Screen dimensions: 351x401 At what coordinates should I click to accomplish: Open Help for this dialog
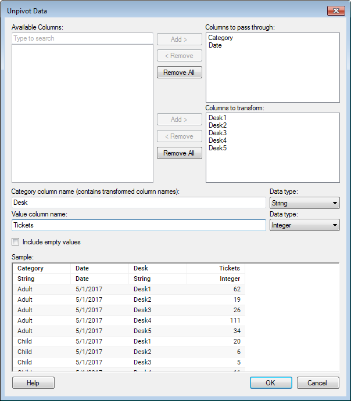coord(33,383)
